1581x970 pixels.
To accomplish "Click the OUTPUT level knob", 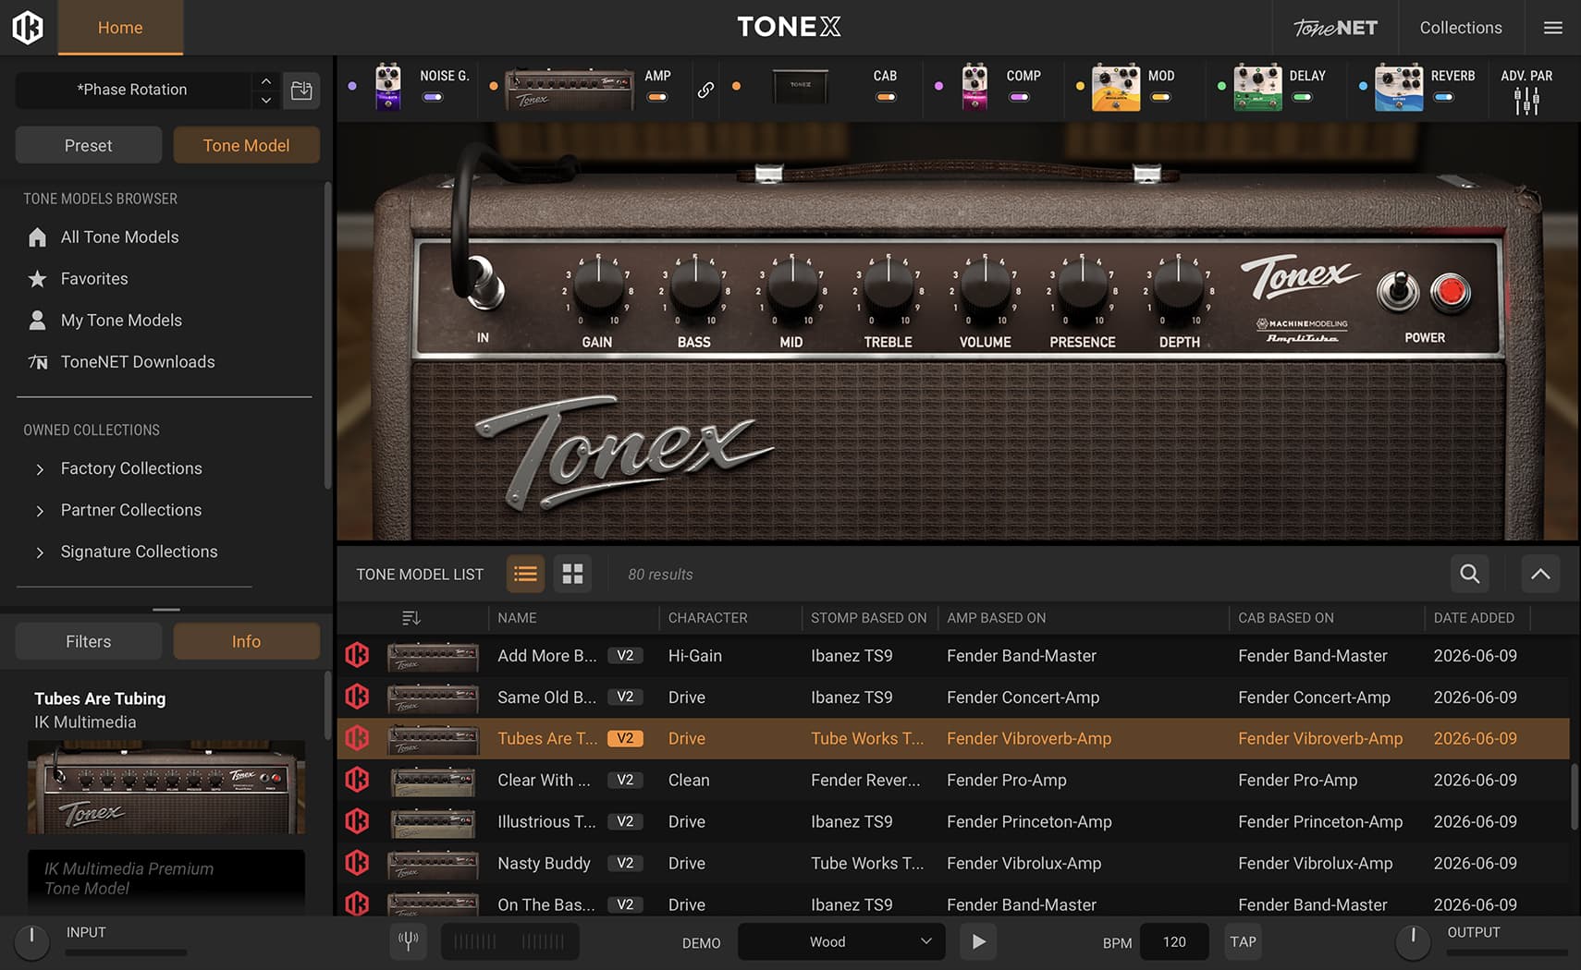I will (1412, 940).
